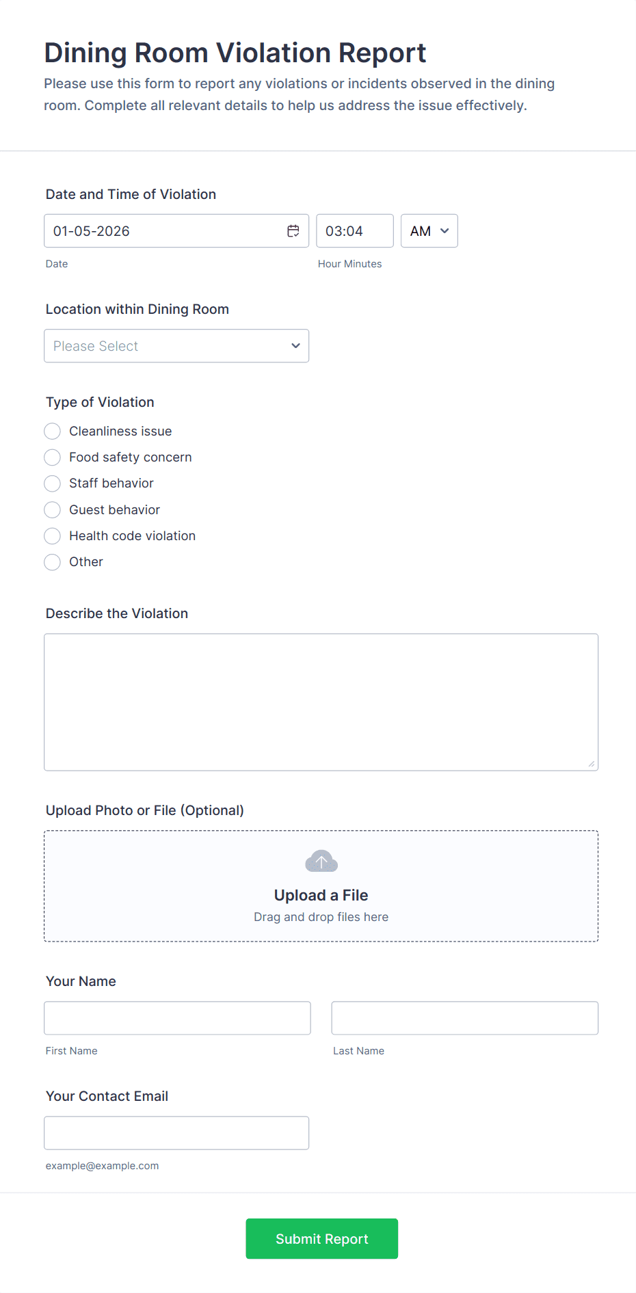Select the Other violation type
Viewport: 636px width, 1293px height.
point(53,562)
